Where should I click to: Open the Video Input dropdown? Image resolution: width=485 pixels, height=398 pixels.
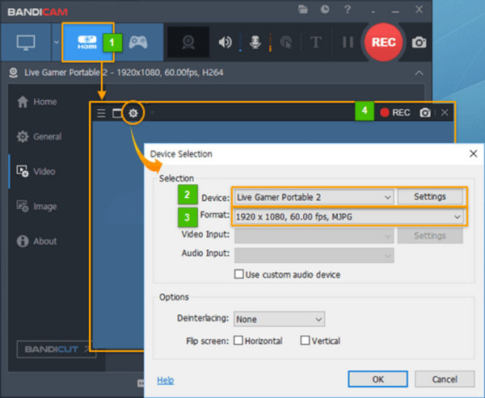[x=314, y=236]
